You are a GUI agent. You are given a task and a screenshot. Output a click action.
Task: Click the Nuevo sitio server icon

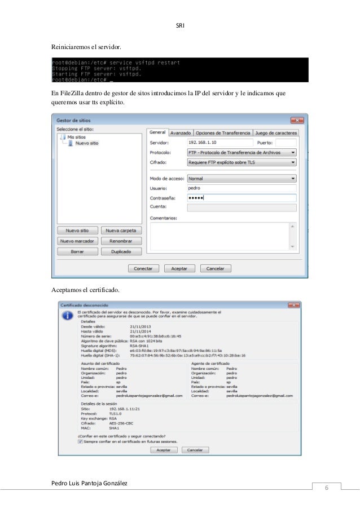(x=71, y=143)
